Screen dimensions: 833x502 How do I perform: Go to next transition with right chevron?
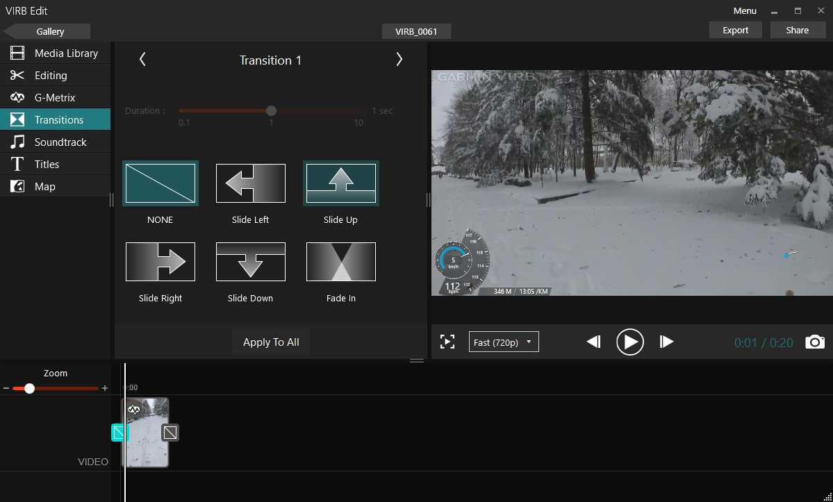tap(399, 60)
